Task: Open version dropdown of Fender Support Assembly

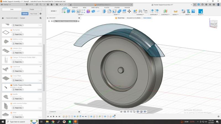Action: point(40,90)
